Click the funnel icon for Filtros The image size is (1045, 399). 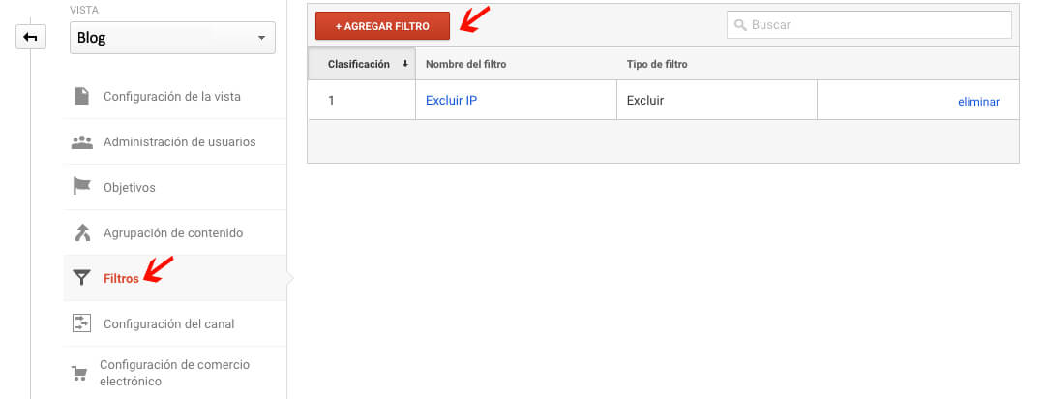pyautogui.click(x=81, y=278)
